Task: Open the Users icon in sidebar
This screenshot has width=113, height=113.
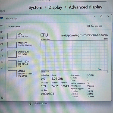Action: tap(2, 56)
